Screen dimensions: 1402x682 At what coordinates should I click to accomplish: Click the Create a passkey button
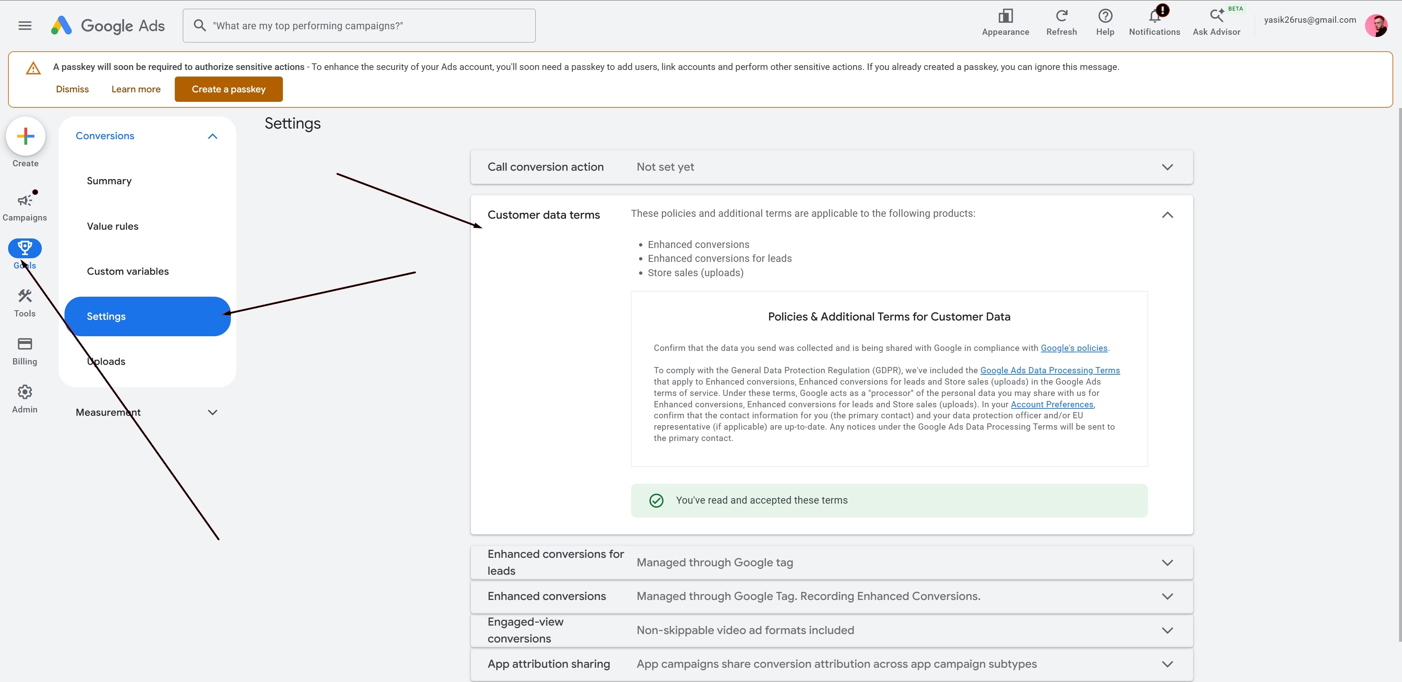click(x=229, y=89)
